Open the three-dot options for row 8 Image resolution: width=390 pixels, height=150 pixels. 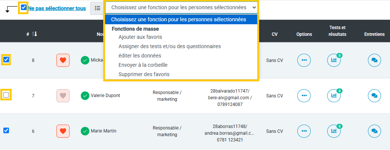(x=304, y=60)
